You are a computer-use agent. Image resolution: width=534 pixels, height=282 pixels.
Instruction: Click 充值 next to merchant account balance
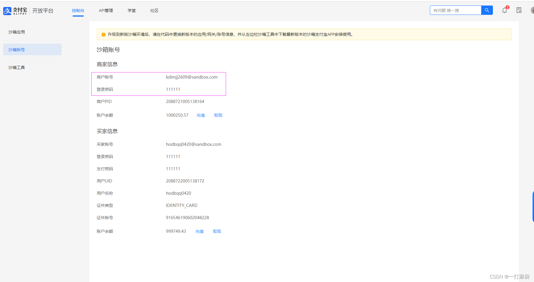pyautogui.click(x=201, y=115)
